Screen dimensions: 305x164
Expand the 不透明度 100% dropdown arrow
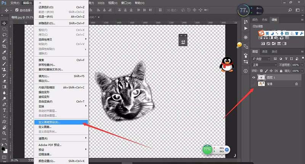pyautogui.click(x=302, y=65)
